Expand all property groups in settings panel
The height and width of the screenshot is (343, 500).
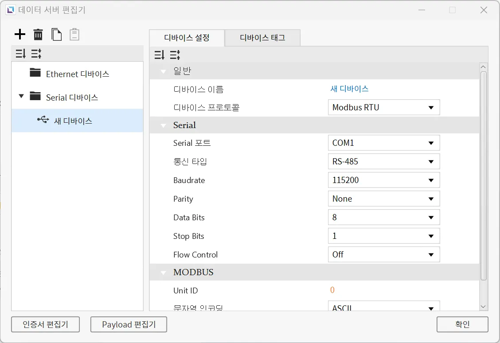[160, 55]
